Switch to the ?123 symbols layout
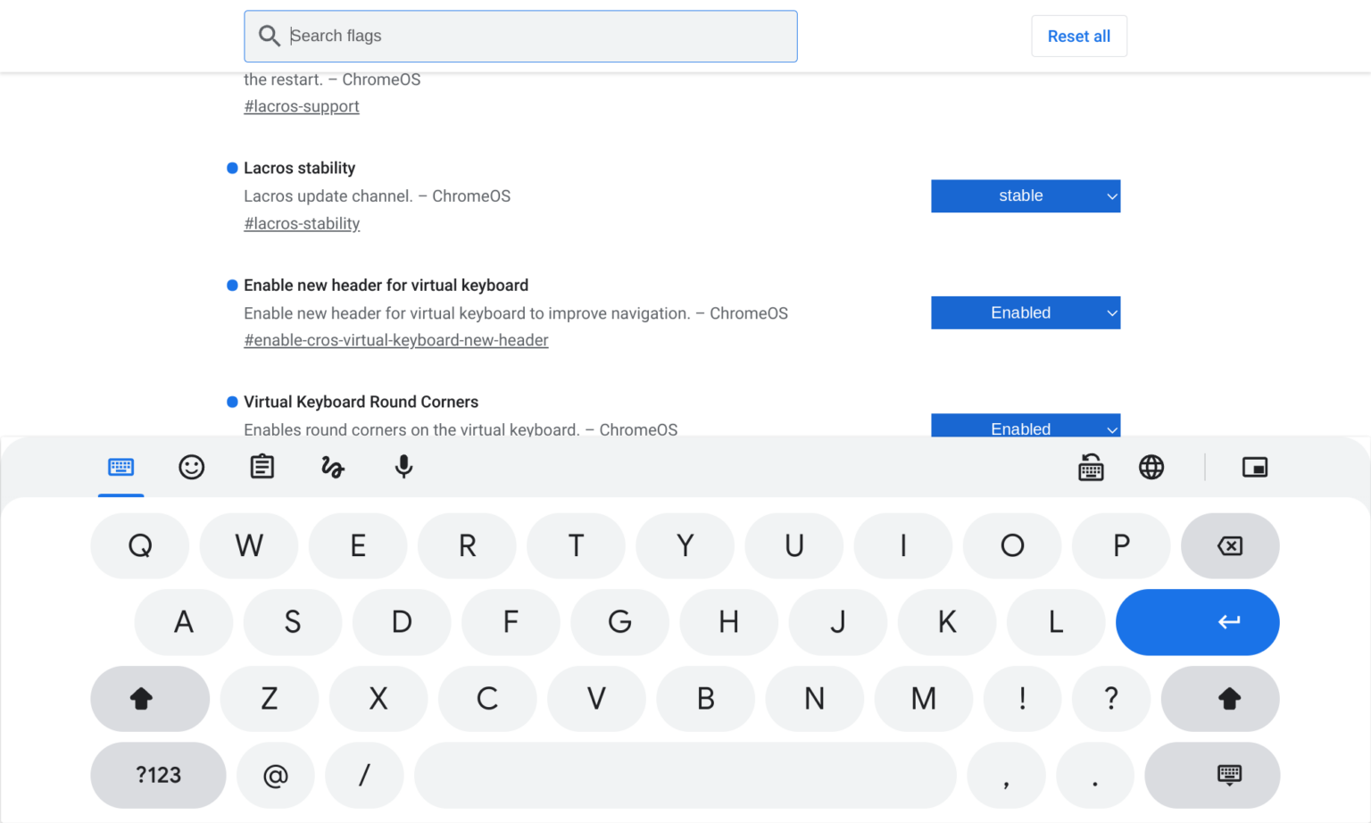This screenshot has width=1371, height=823. coord(158,776)
